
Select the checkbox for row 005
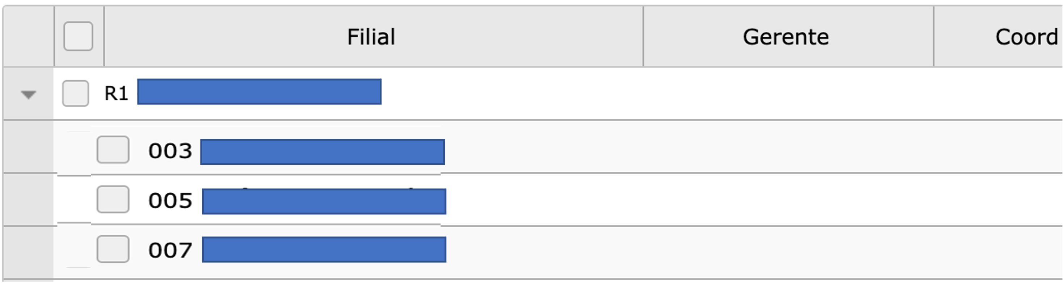tap(113, 200)
